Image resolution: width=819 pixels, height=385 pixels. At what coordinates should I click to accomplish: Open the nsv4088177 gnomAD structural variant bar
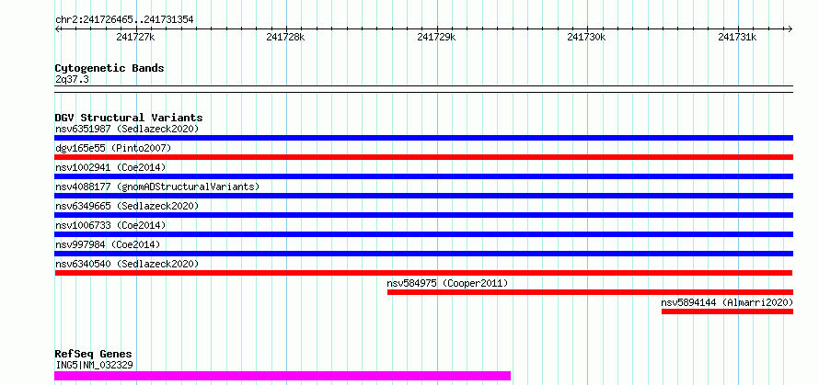[423, 196]
